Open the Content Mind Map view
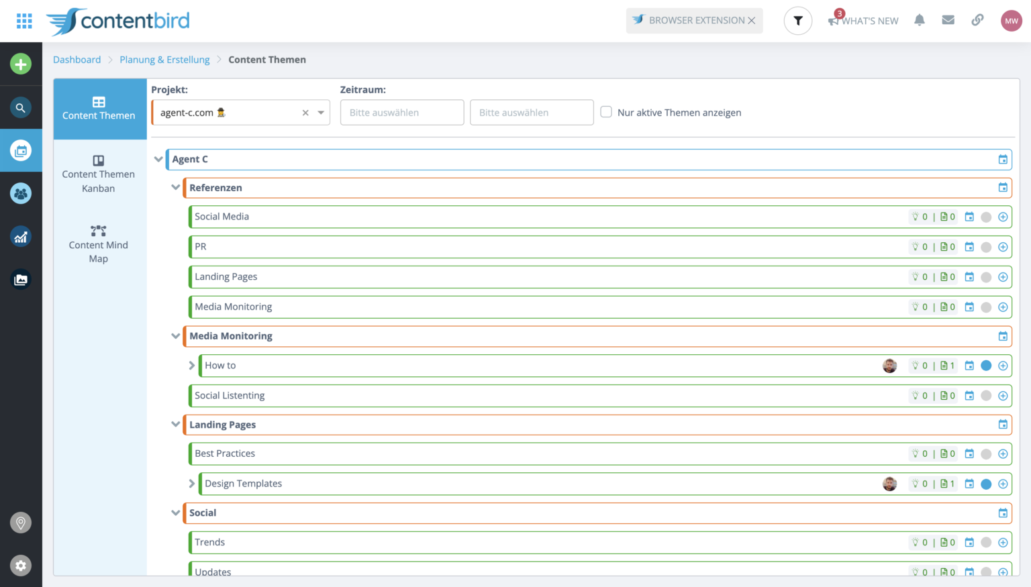1031x587 pixels. 99,244
